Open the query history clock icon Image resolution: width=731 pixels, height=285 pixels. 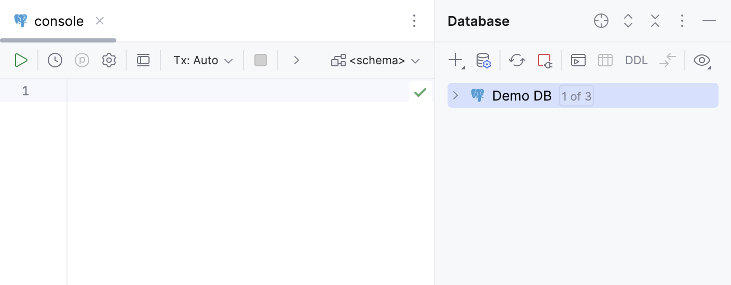coord(55,60)
